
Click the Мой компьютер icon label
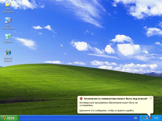pyautogui.click(x=8, y=27)
